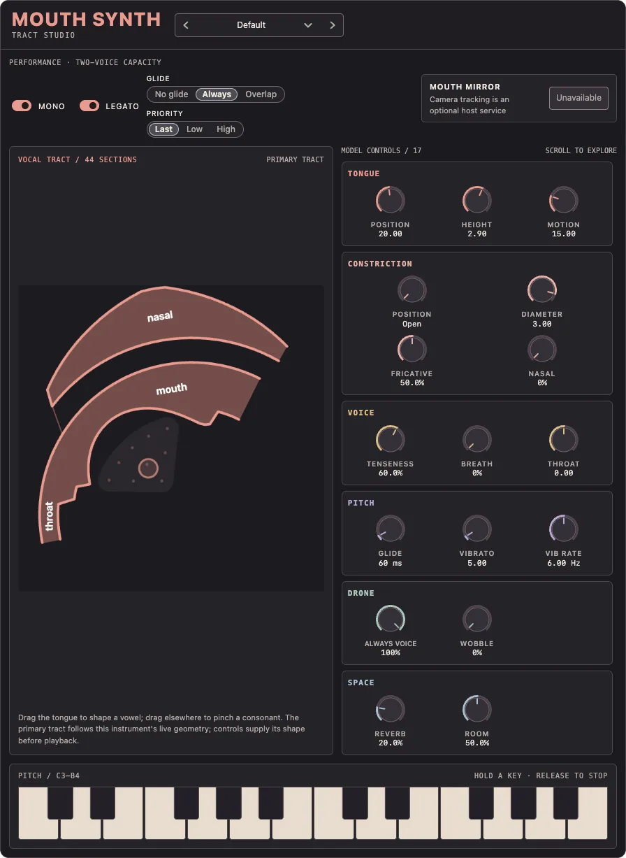Click the TENSENESS knob
This screenshot has width=626, height=858.
(391, 439)
